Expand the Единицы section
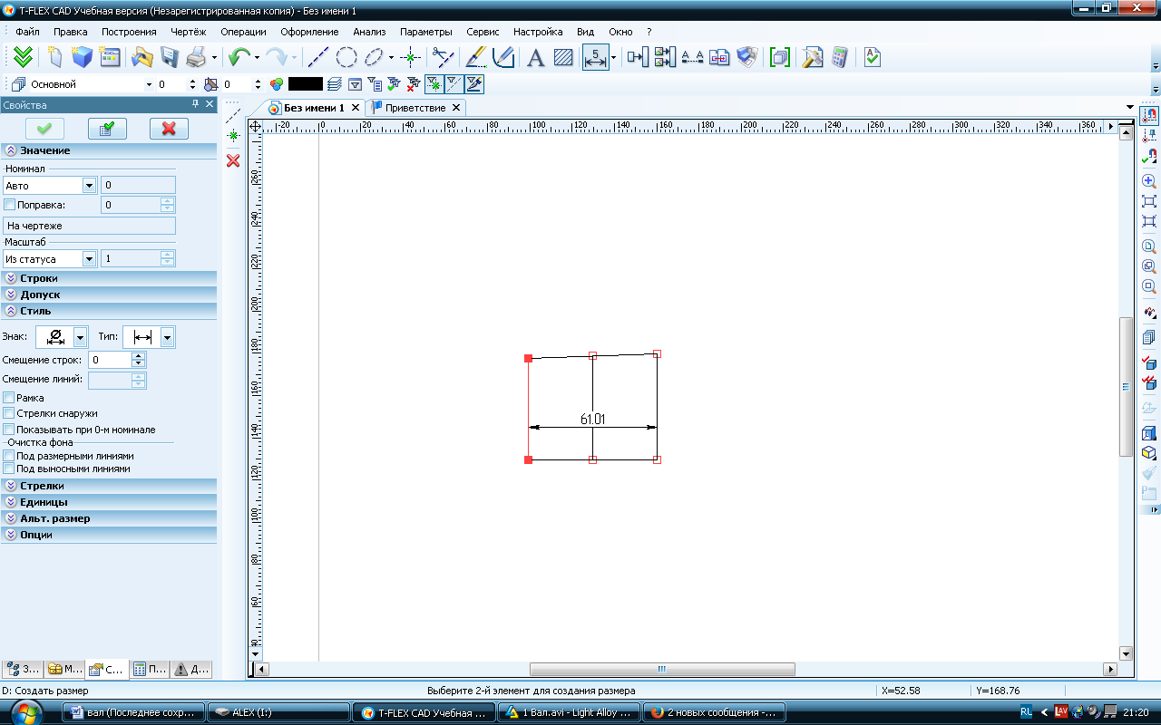Viewport: 1161px width, 725px height. tap(109, 502)
